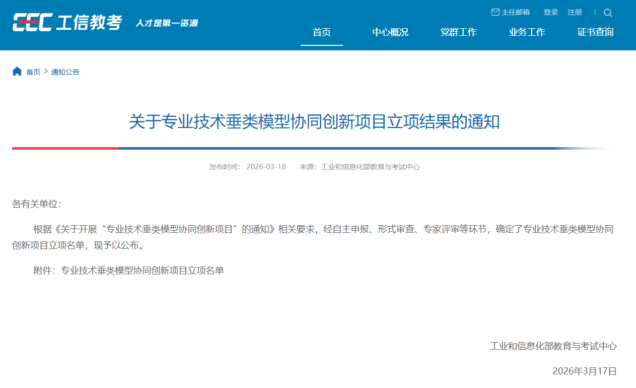This screenshot has width=636, height=388.
Task: Go to 通知公告 in the breadcrumb
Action: [x=65, y=72]
